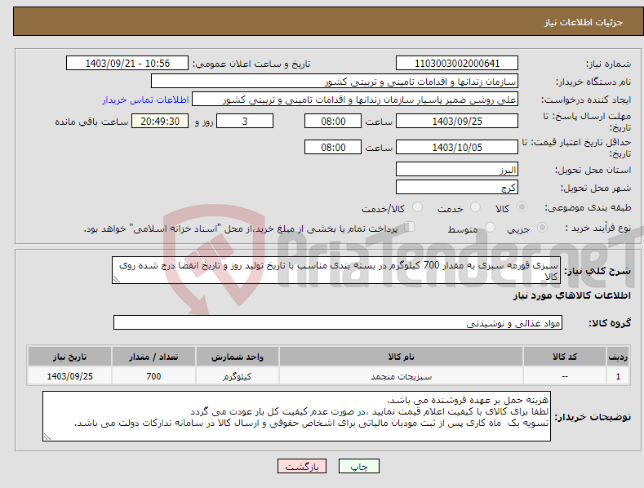The image size is (644, 488).
Task: Toggle اسناد خزانه اسلامی payment checkbox
Action: click(x=409, y=227)
